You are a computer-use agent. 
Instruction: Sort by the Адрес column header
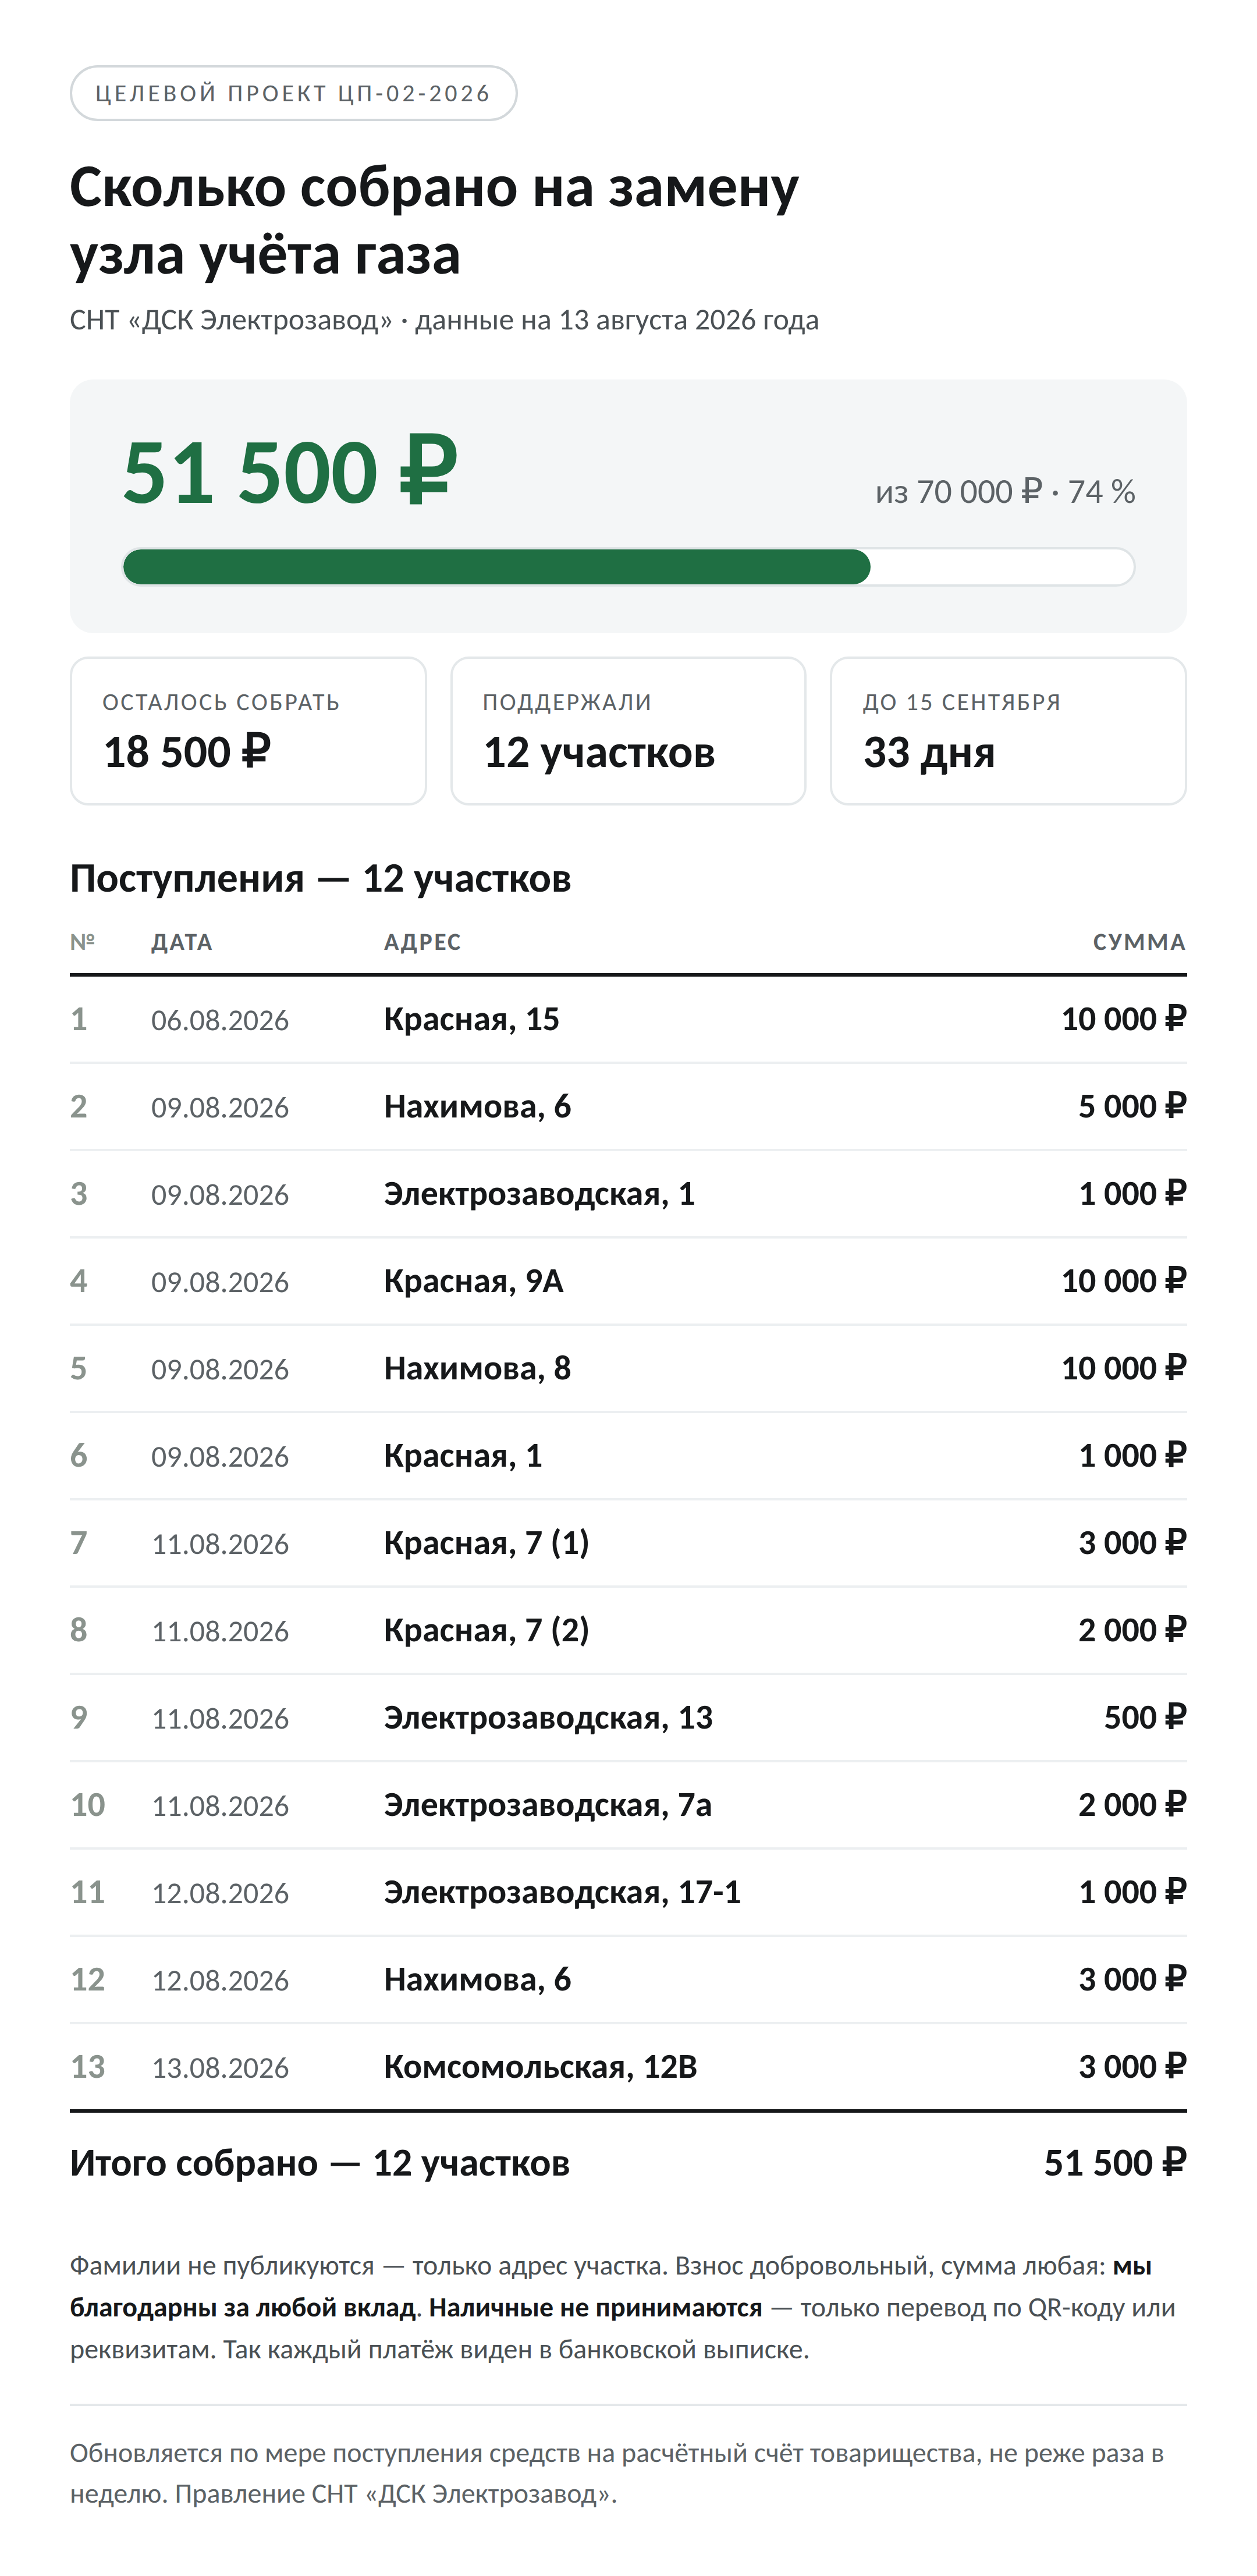point(423,942)
